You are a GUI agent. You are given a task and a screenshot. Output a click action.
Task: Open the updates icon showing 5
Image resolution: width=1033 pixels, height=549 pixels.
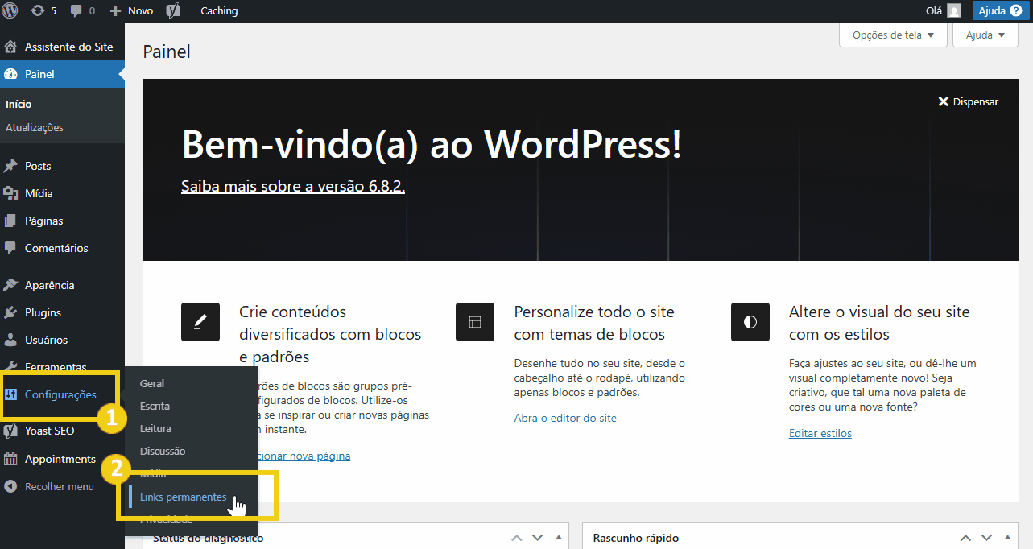pyautogui.click(x=43, y=11)
